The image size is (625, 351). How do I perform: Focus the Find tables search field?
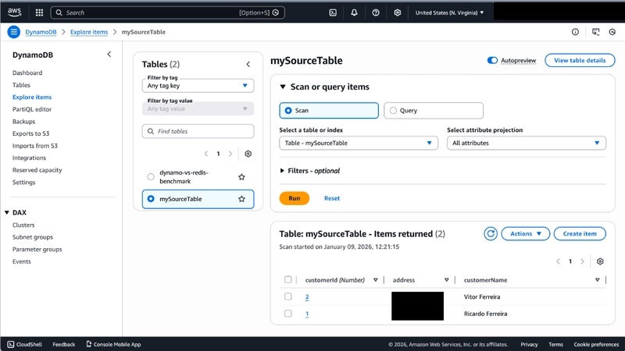pyautogui.click(x=198, y=131)
